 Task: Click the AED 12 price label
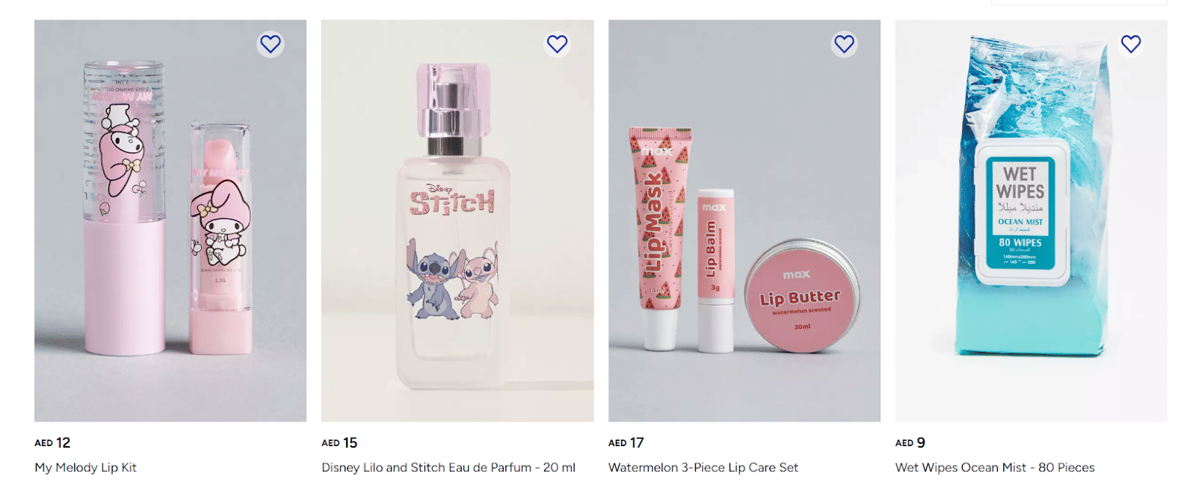(x=52, y=442)
